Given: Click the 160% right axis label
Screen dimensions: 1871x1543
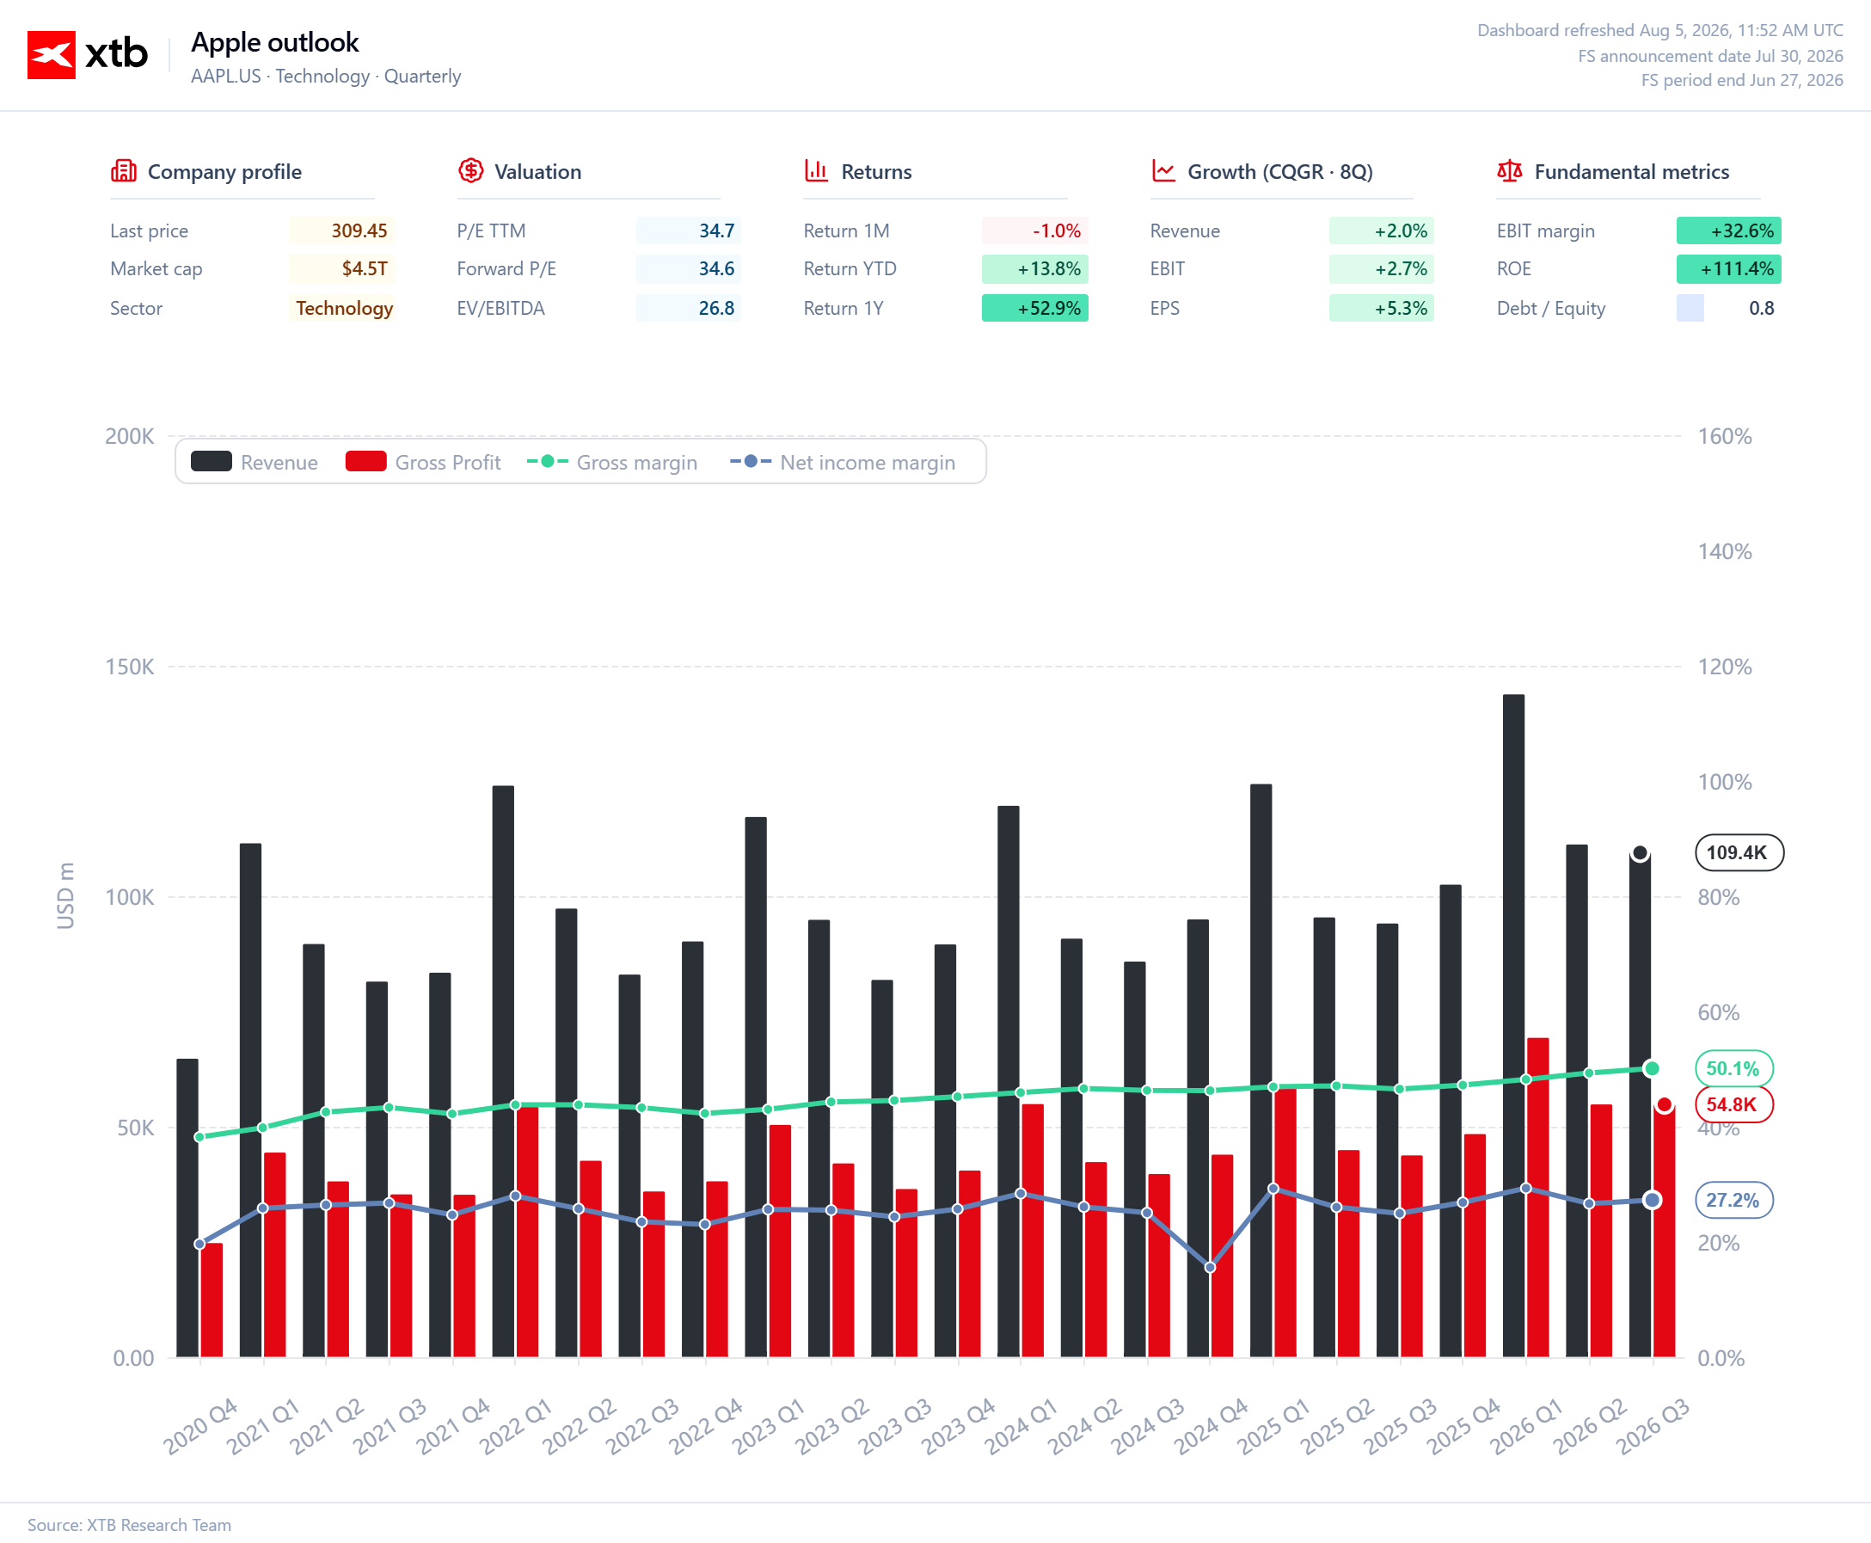Looking at the screenshot, I should 1726,436.
